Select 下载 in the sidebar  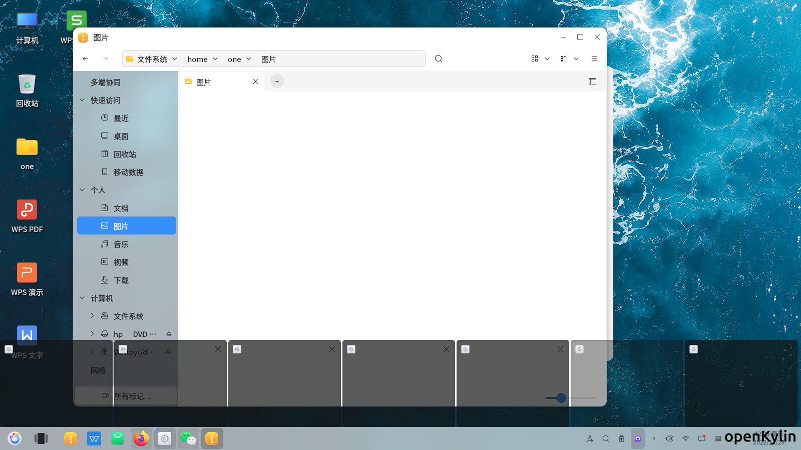127,280
